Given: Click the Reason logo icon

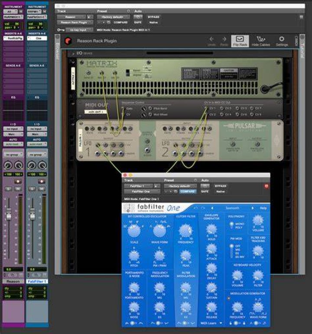Looking at the screenshot, I should (x=68, y=41).
